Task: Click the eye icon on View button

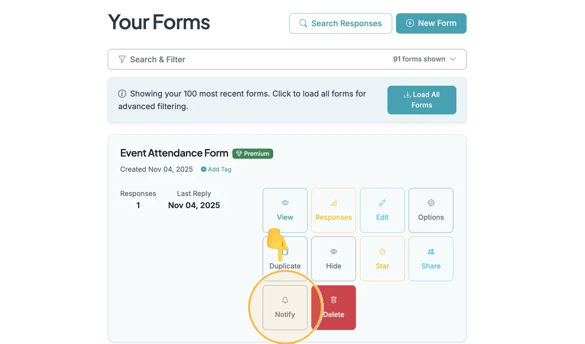Action: (x=285, y=203)
